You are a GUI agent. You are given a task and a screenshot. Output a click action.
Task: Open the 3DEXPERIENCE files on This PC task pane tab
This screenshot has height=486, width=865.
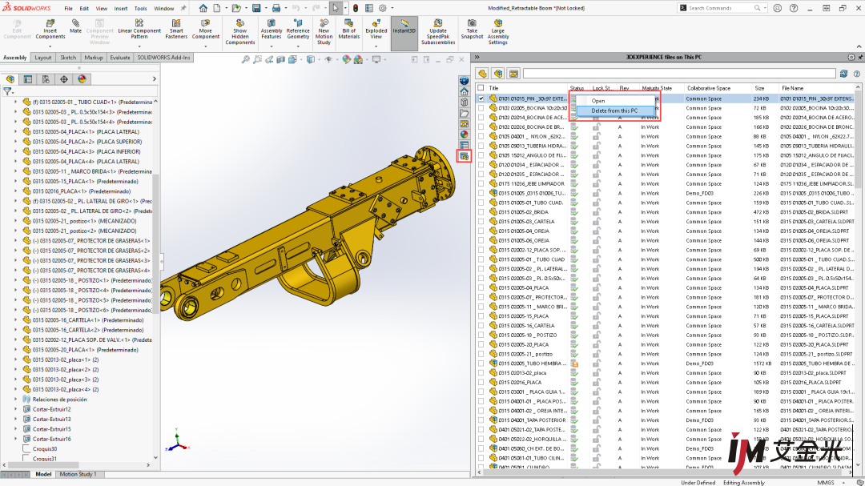pyautogui.click(x=465, y=157)
